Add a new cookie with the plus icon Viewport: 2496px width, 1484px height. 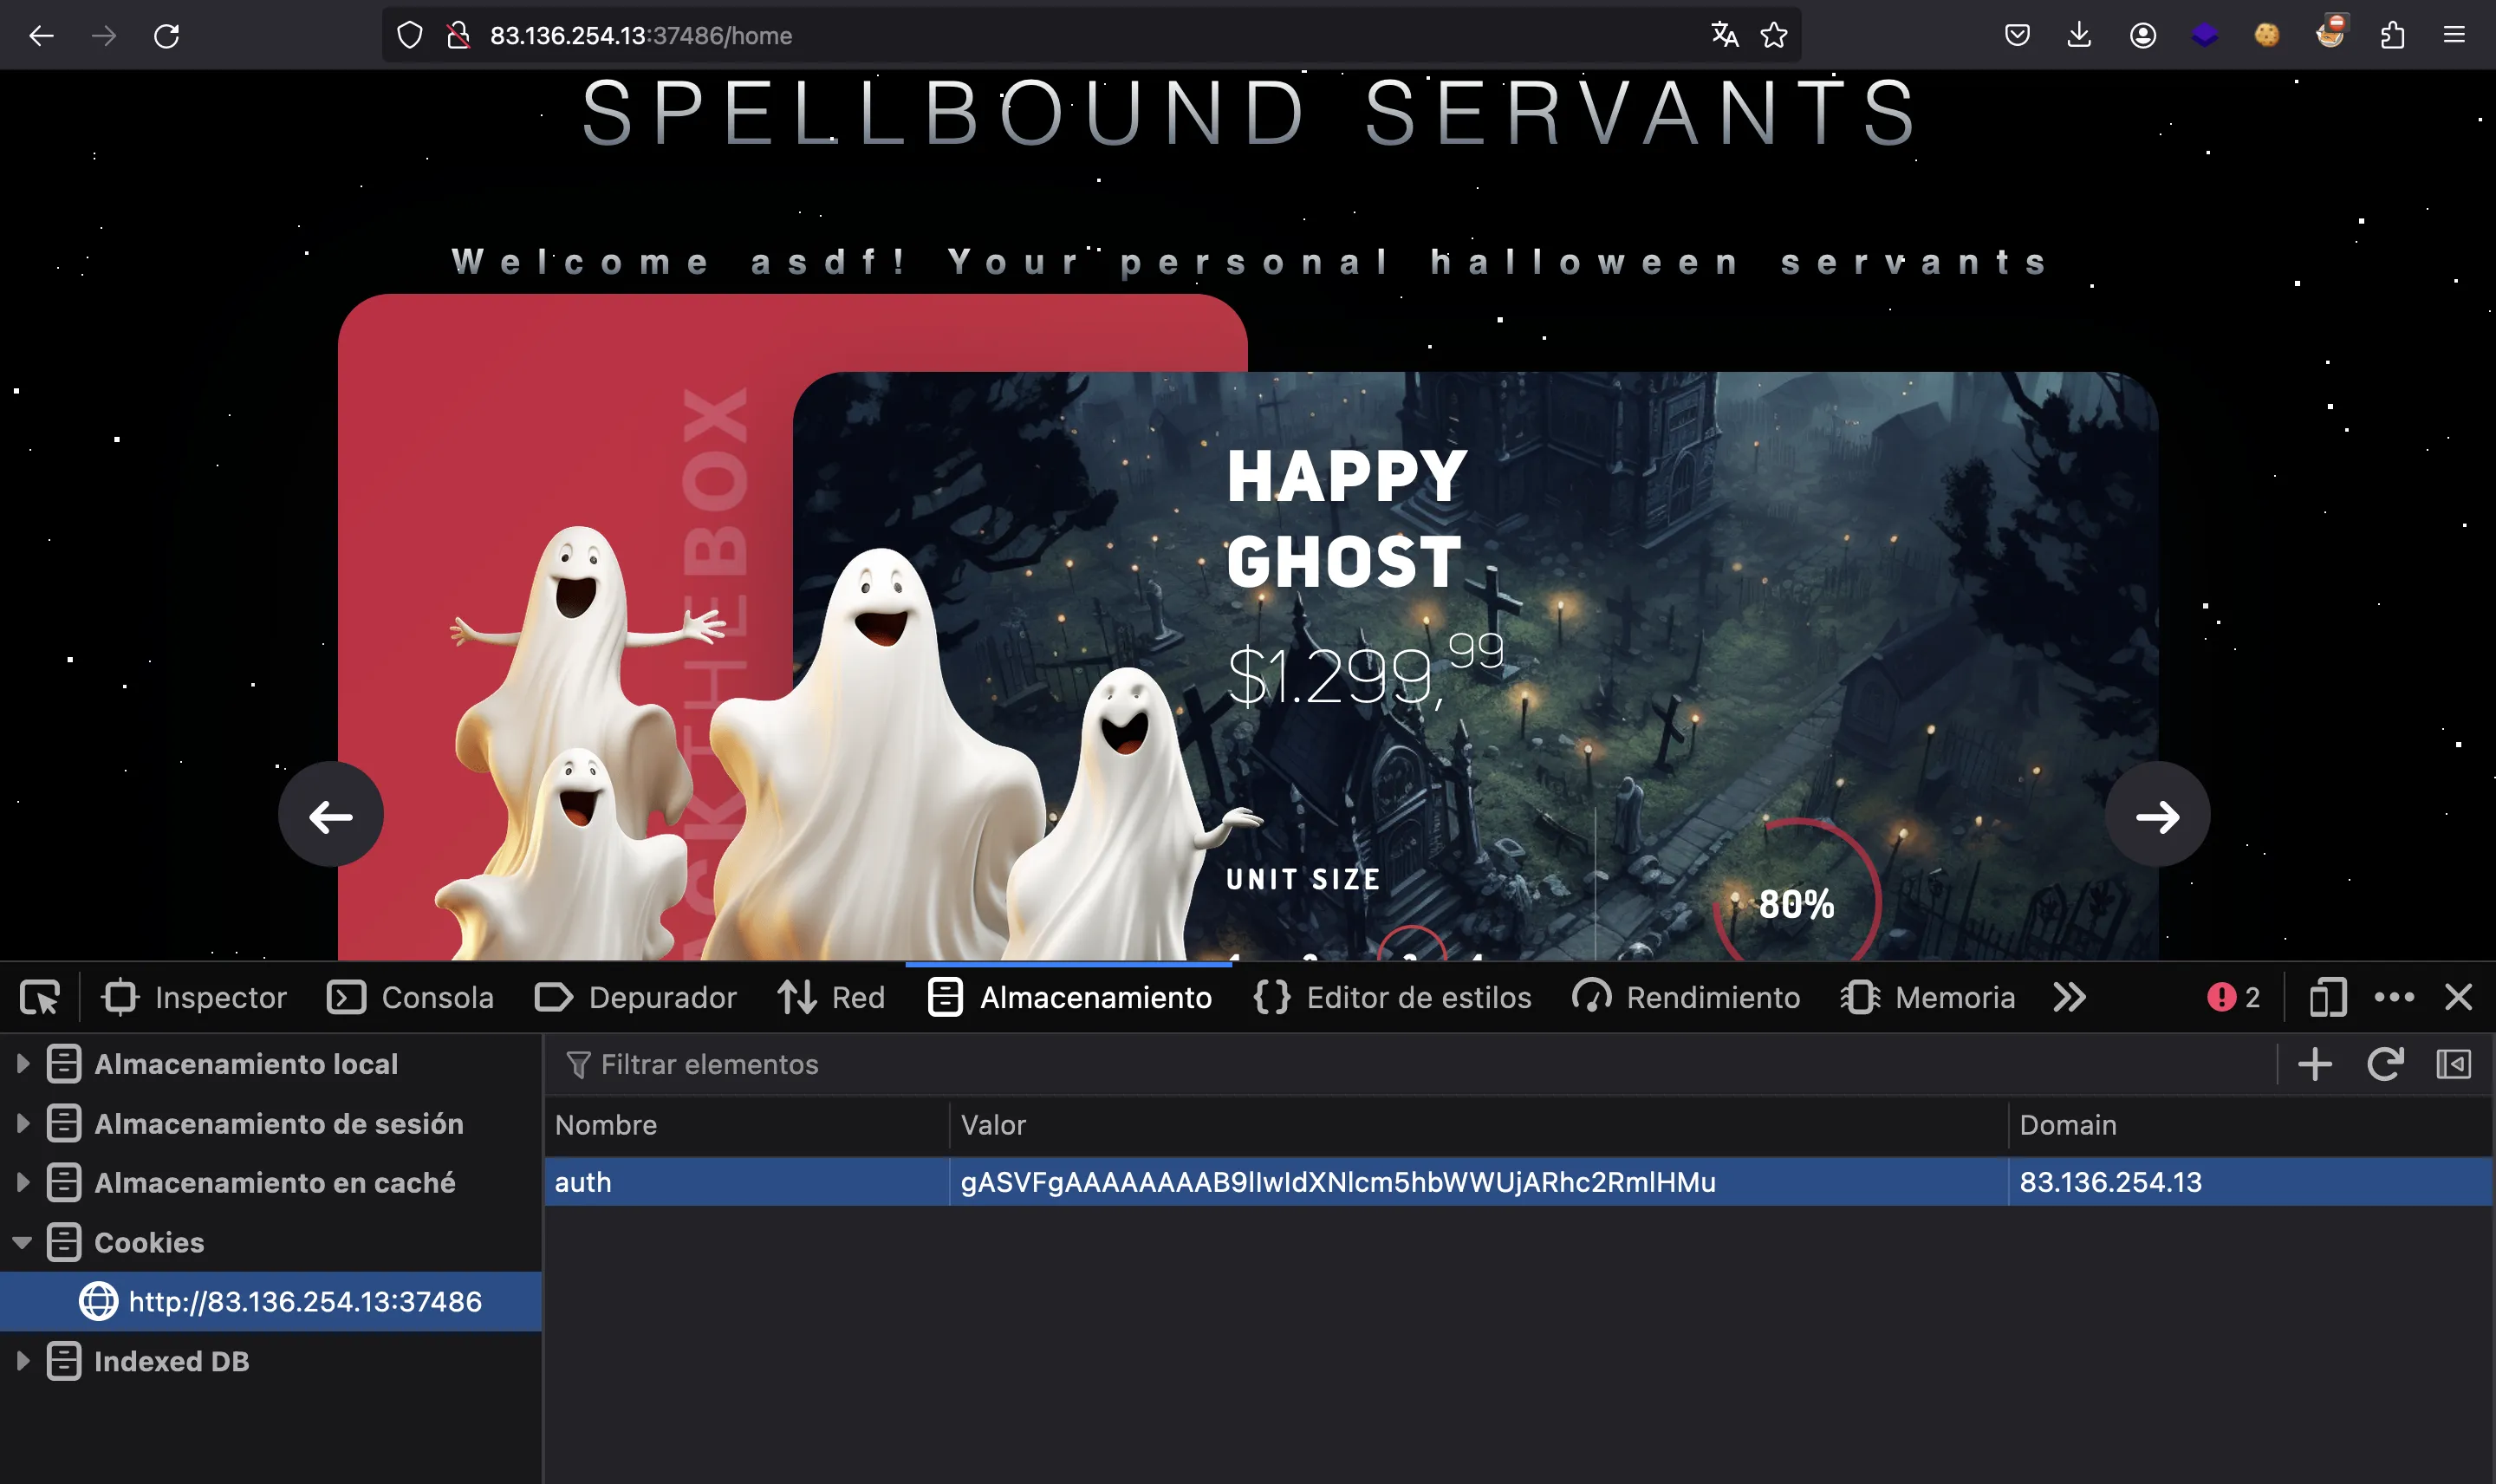(x=2315, y=1064)
